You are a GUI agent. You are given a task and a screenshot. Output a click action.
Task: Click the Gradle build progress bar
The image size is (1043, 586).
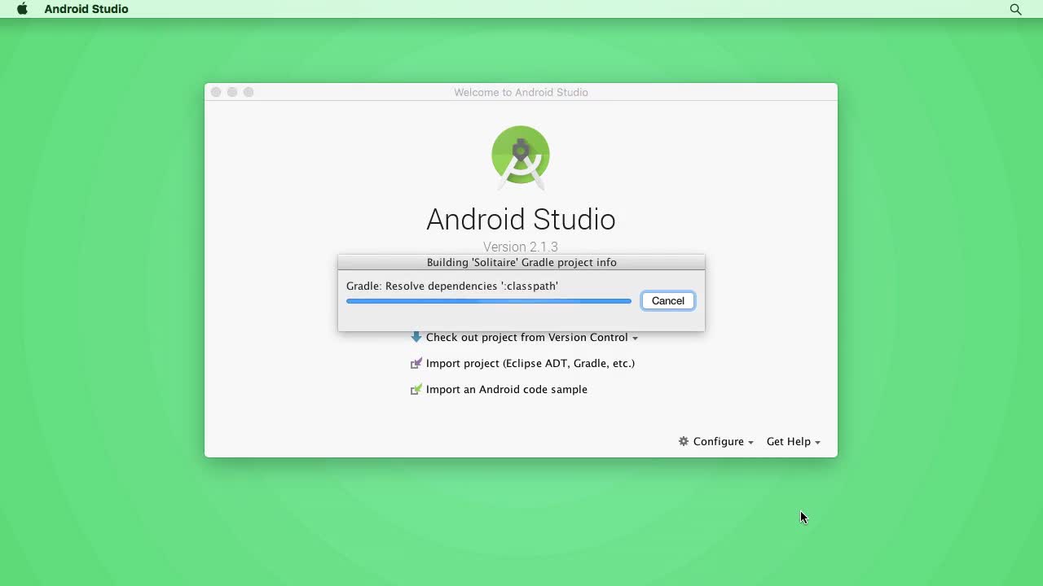coord(489,301)
